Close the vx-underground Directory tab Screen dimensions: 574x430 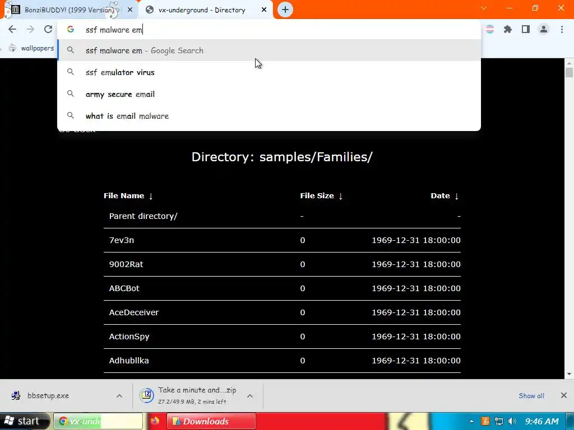(264, 10)
